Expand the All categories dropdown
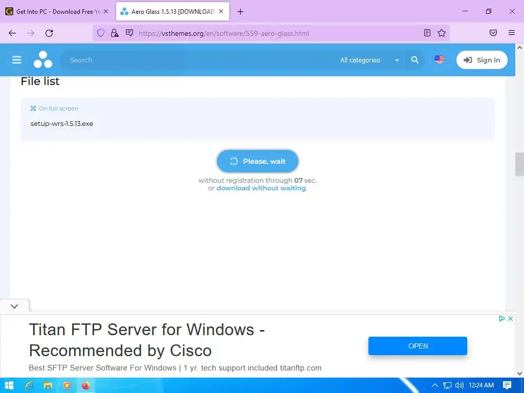 pos(369,60)
